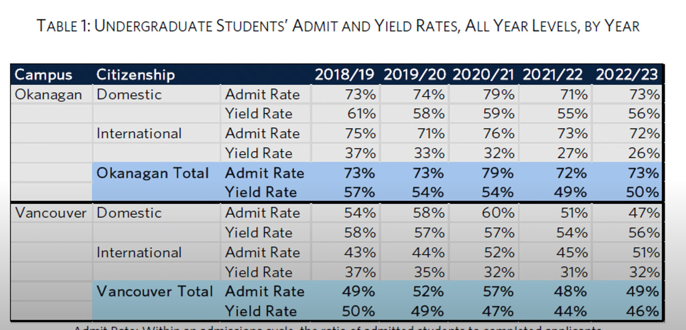Select Vancouver Total admit rate for 2020/21
This screenshot has width=686, height=330.
point(498,292)
